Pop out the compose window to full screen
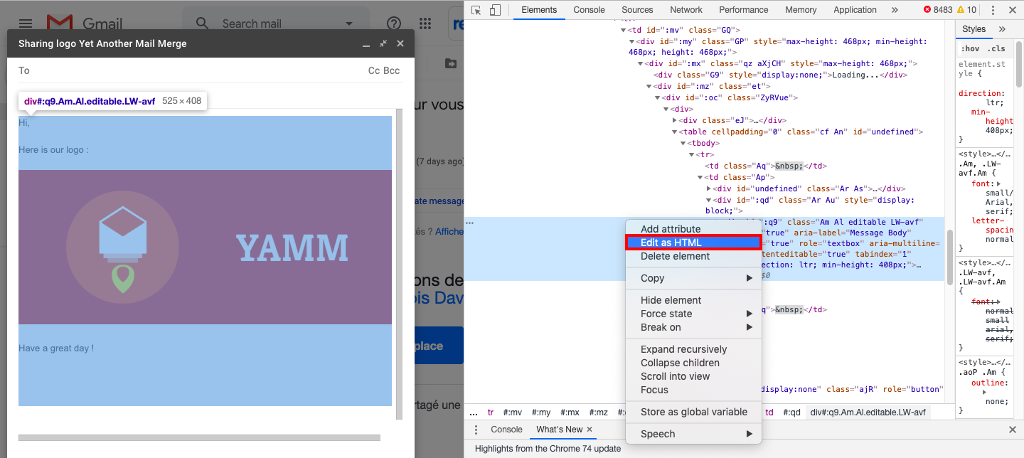 tap(383, 44)
